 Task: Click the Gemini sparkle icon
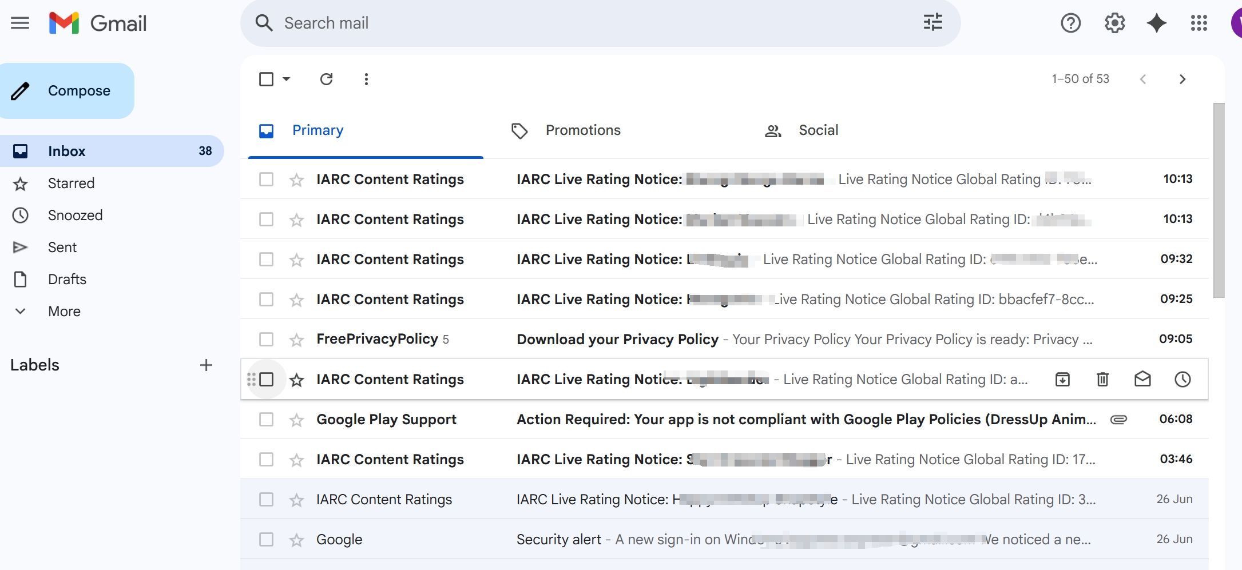[x=1156, y=23]
